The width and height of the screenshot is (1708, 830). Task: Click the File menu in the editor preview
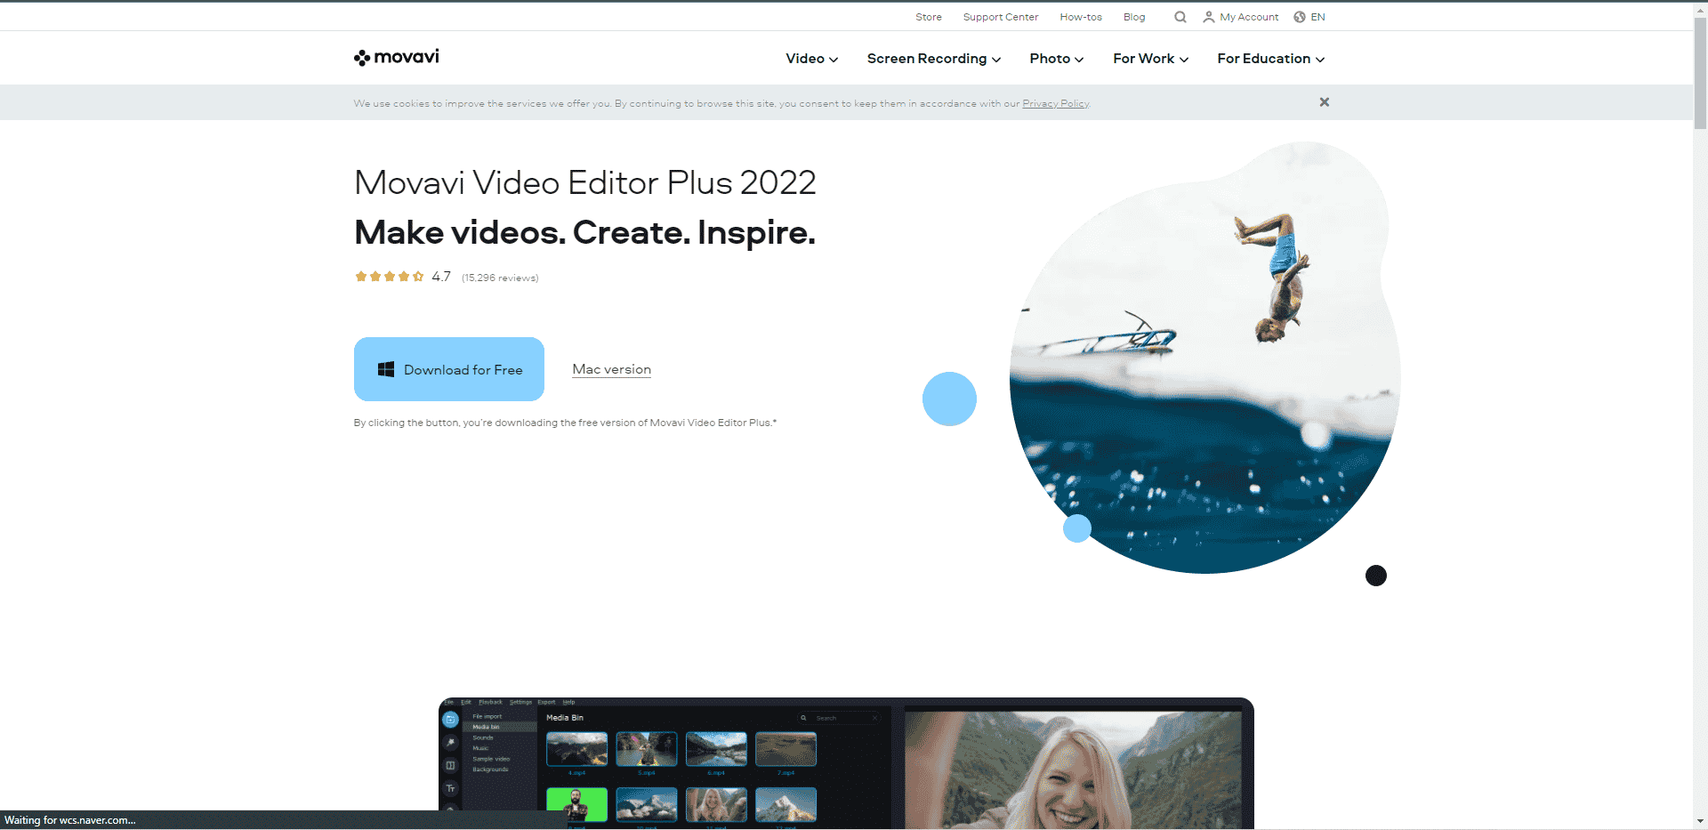[448, 702]
